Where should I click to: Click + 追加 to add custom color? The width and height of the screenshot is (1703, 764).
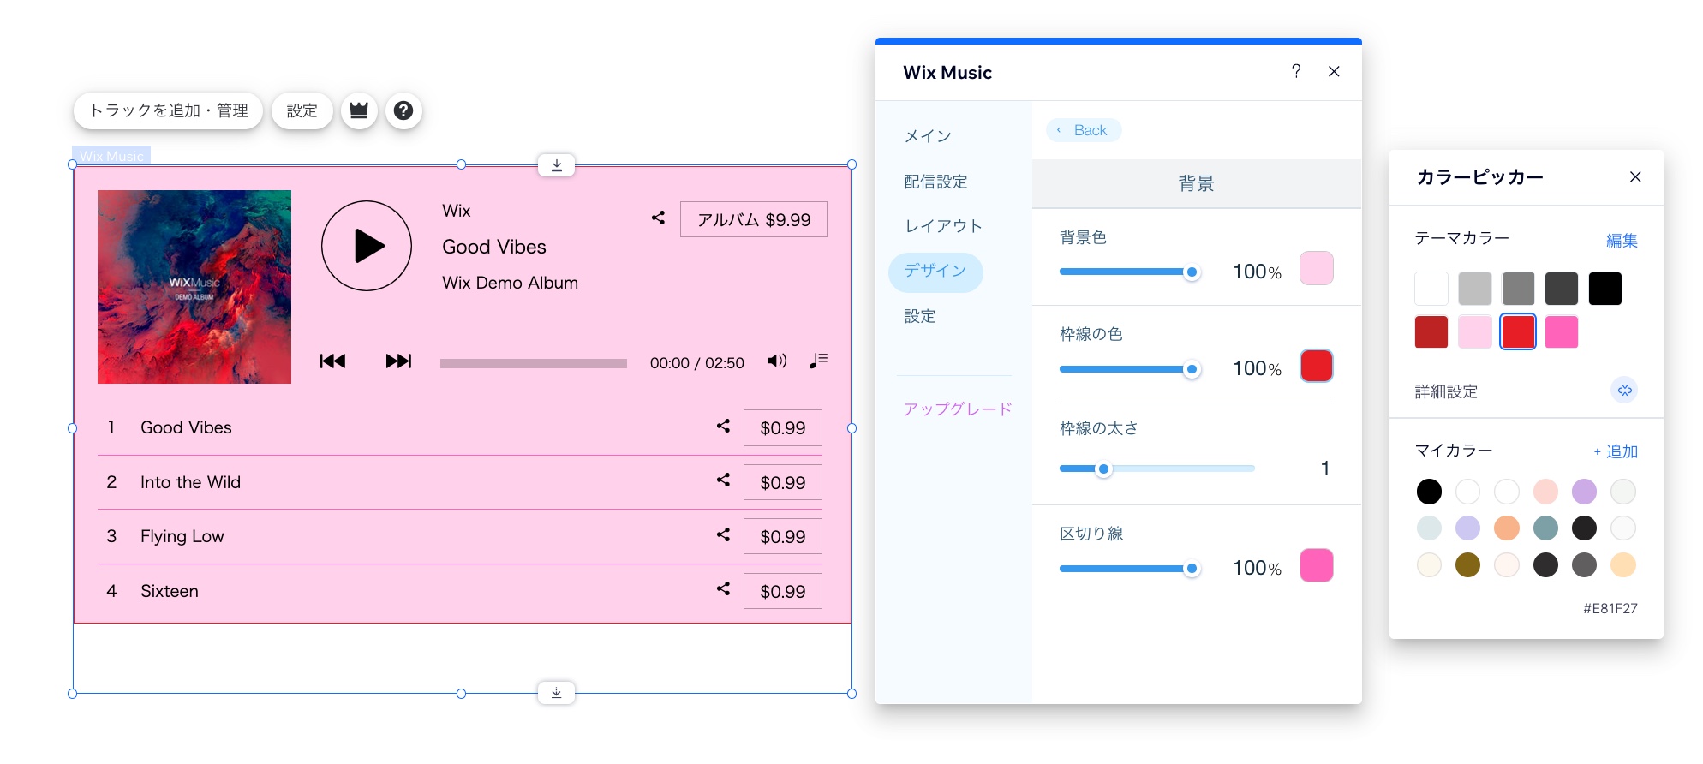1616,451
